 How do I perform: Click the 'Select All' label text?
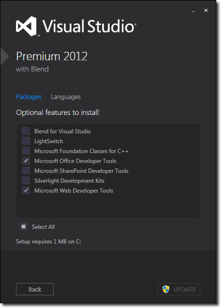coord(44,227)
